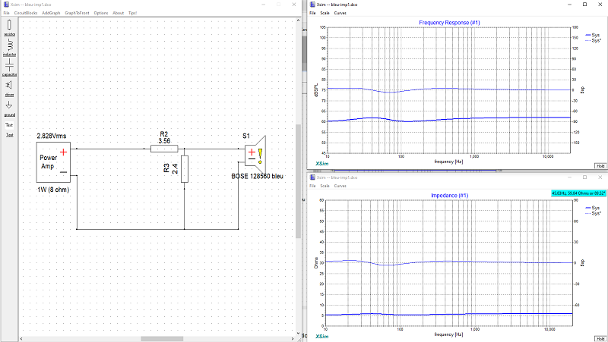This screenshot has width=608, height=342.
Task: Select the inductor component tool
Action: [x=9, y=48]
